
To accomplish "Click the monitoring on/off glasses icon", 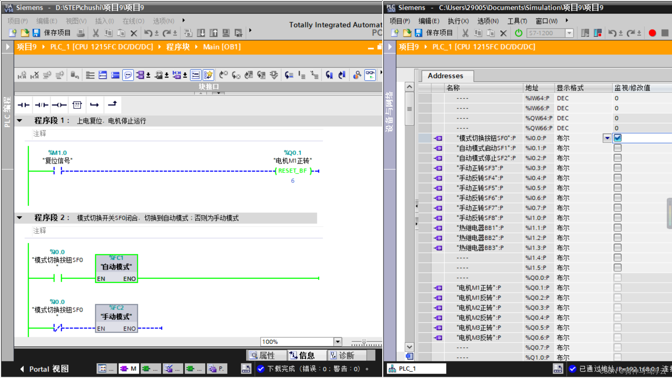I will pyautogui.click(x=370, y=75).
